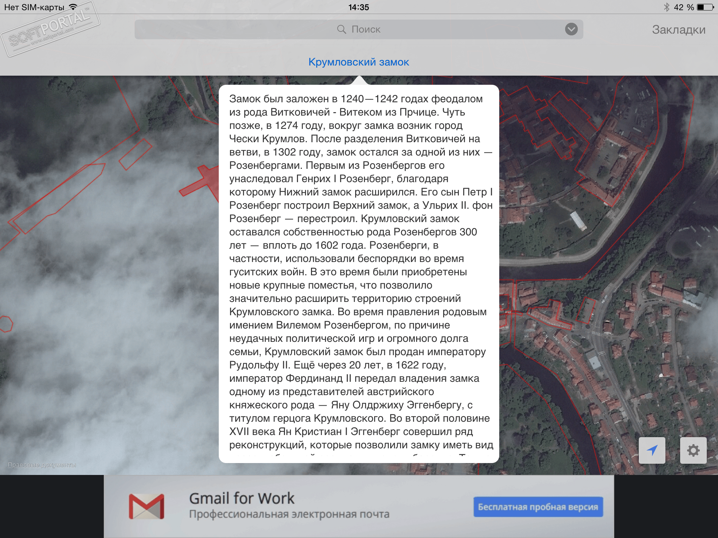Tap the battery indicator in status bar
This screenshot has height=538, width=718.
tap(705, 7)
